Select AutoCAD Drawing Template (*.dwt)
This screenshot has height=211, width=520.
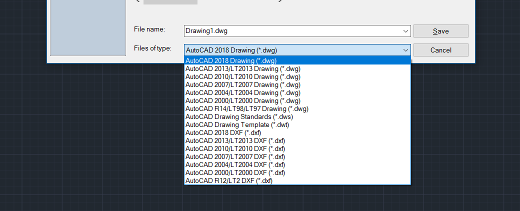(297, 124)
